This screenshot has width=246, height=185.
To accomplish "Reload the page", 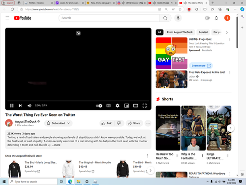I will (x=12, y=9).
